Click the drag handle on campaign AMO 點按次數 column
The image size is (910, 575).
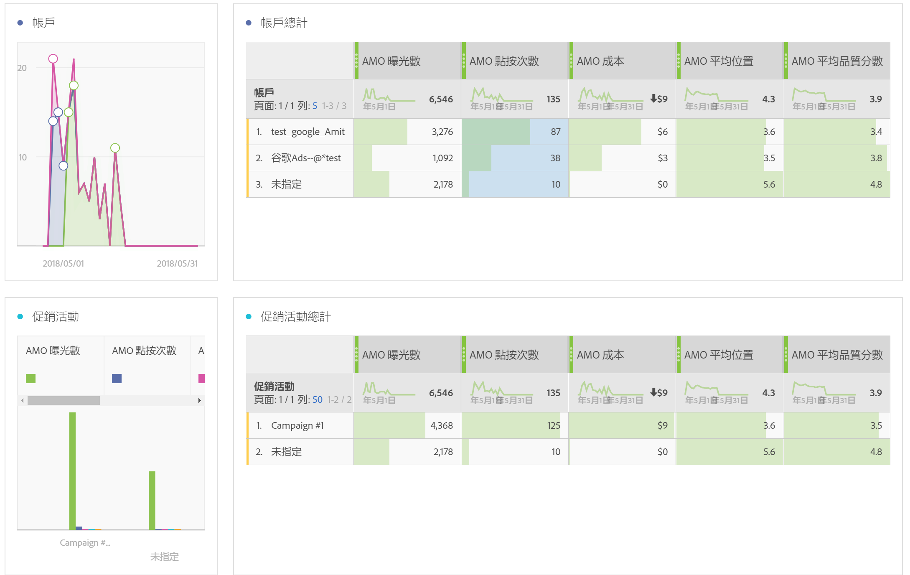464,355
